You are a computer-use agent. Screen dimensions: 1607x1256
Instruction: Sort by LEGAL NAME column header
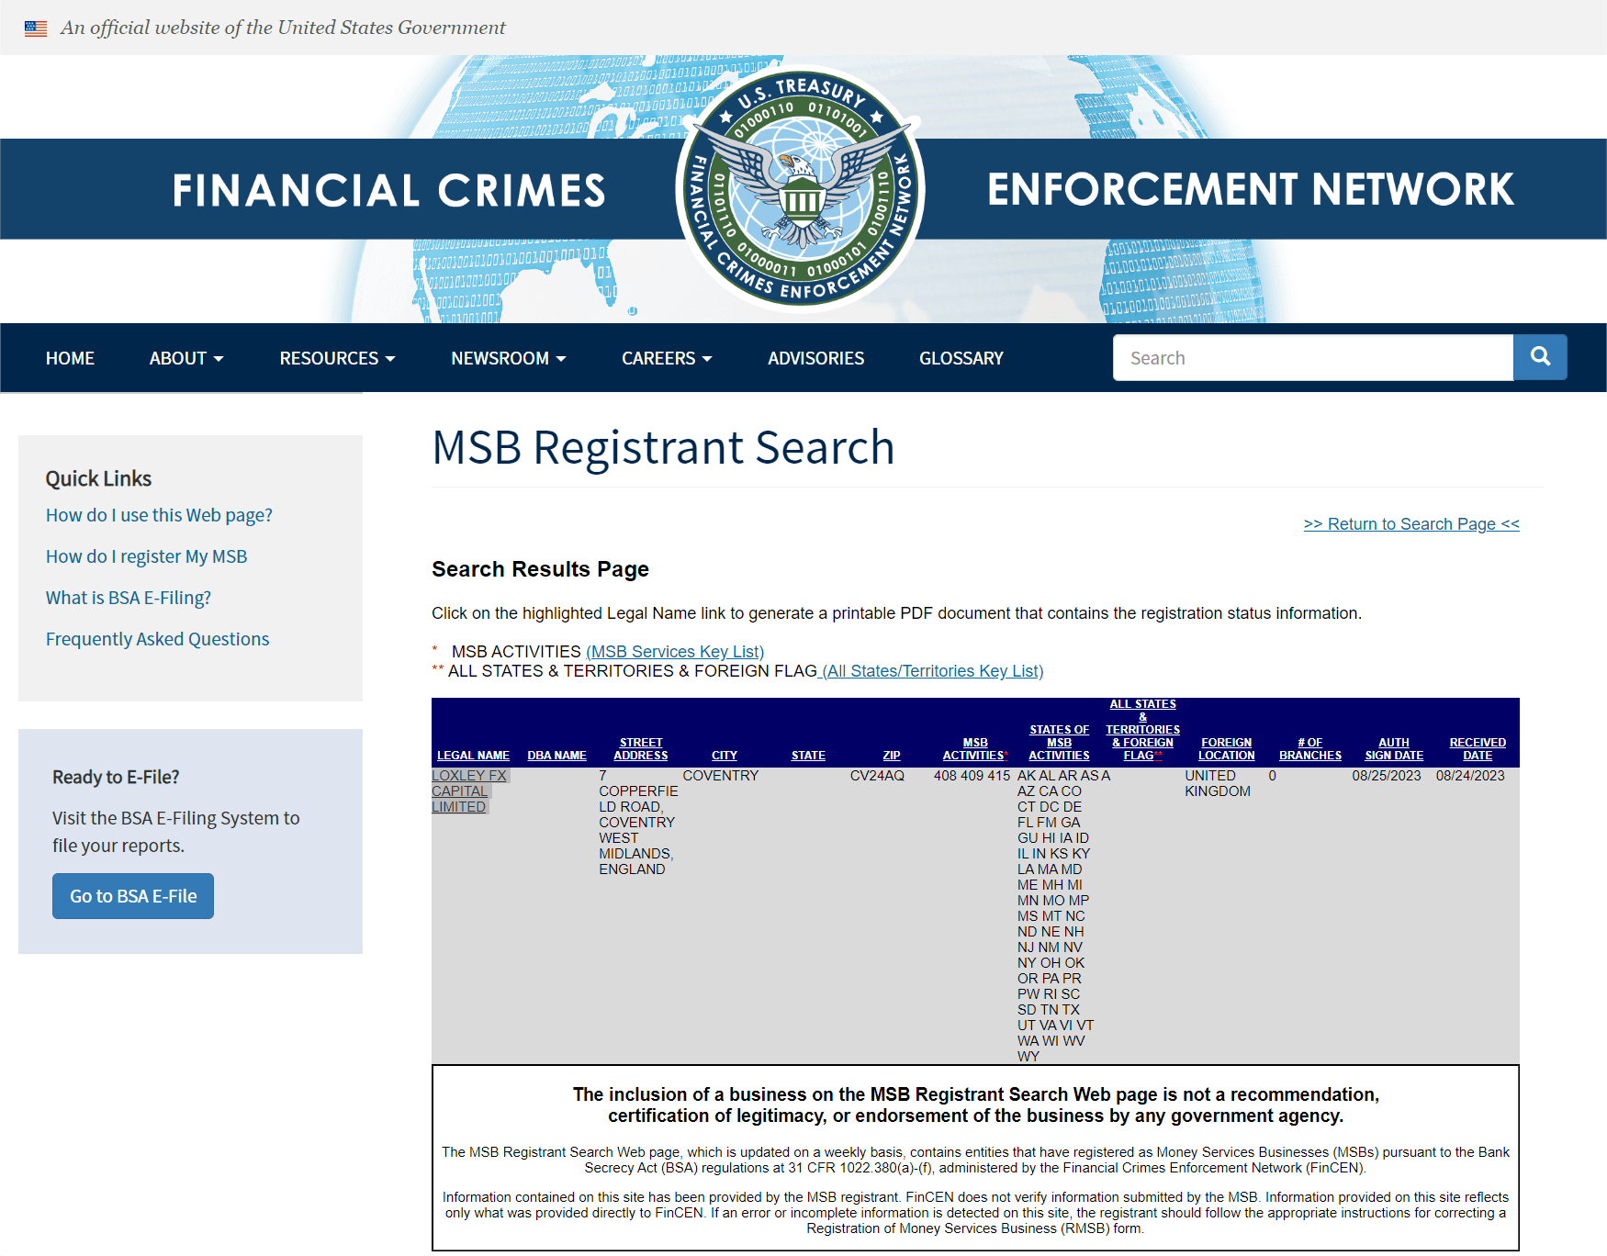pyautogui.click(x=473, y=756)
